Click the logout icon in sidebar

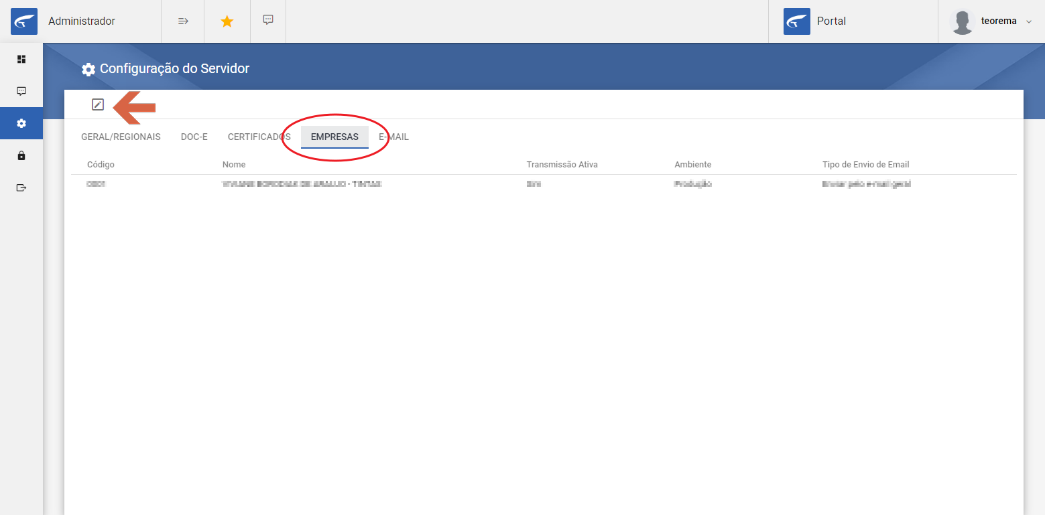click(21, 188)
